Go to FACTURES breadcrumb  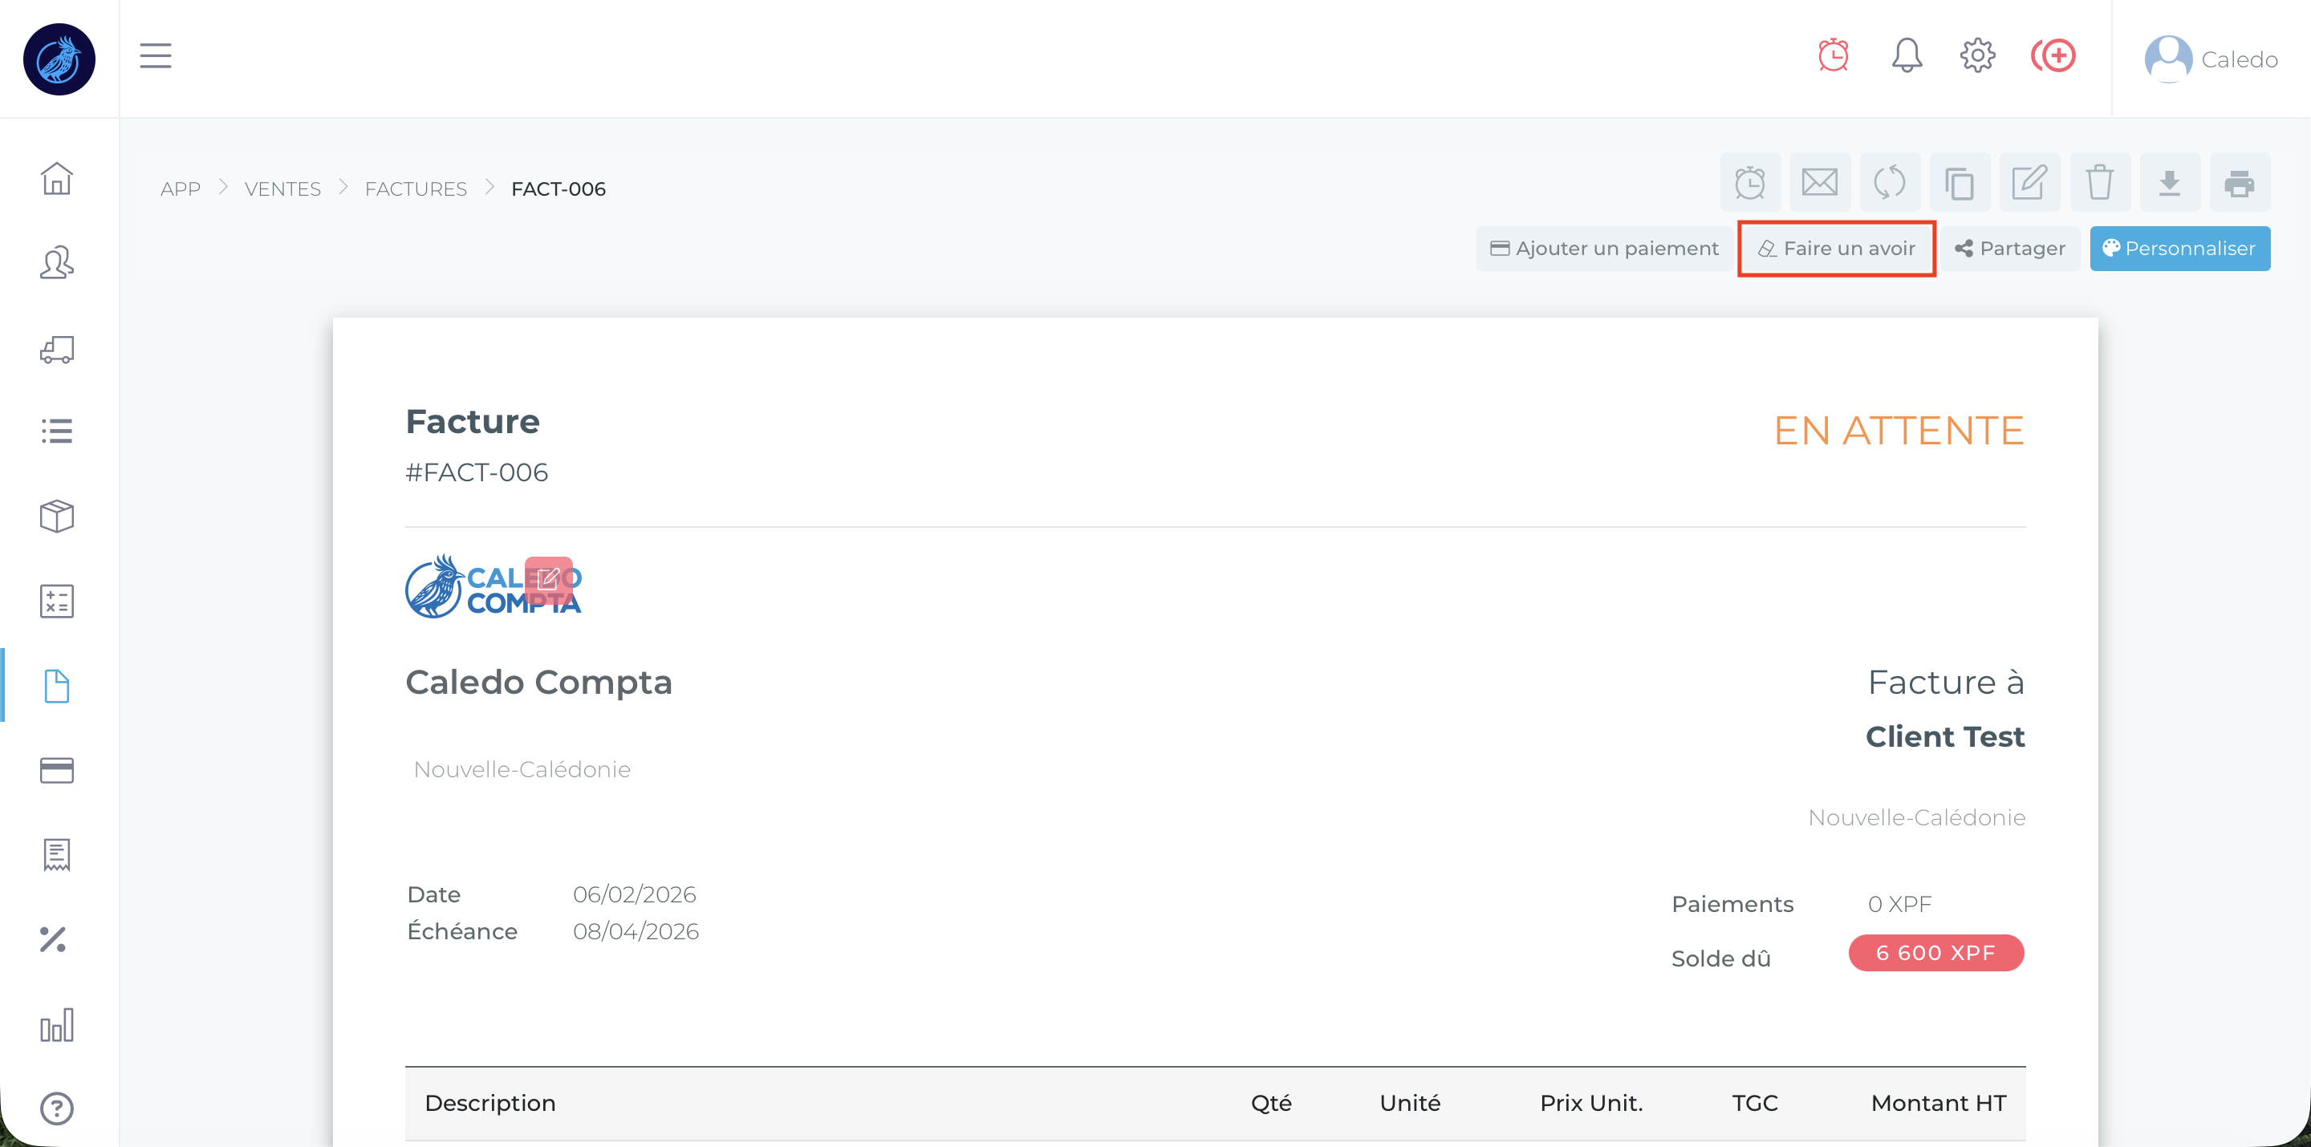(x=416, y=189)
